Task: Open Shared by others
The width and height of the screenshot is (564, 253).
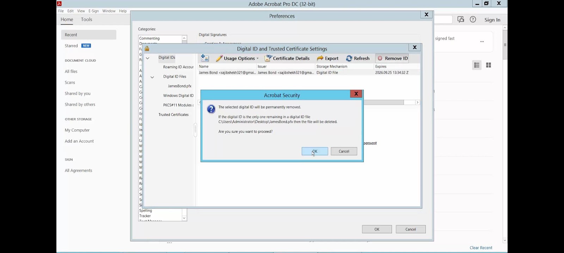Action: pyautogui.click(x=80, y=104)
